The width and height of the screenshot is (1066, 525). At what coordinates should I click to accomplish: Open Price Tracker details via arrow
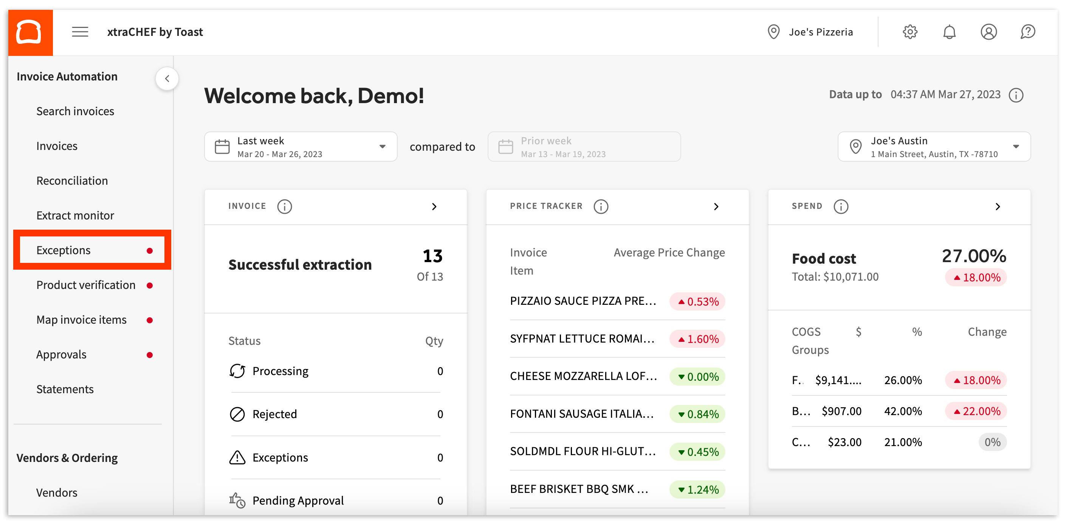tap(717, 207)
